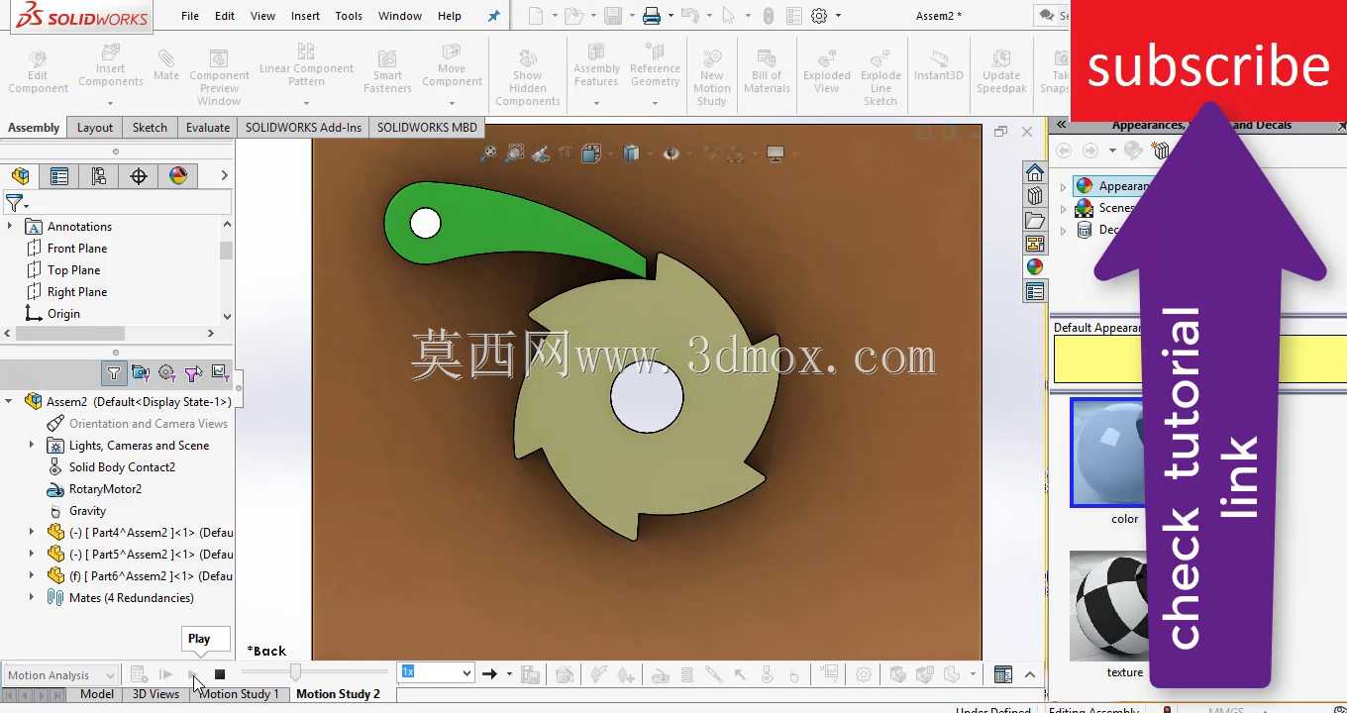Open the ConfigurationManager tab icon
This screenshot has height=713, width=1347.
(99, 176)
